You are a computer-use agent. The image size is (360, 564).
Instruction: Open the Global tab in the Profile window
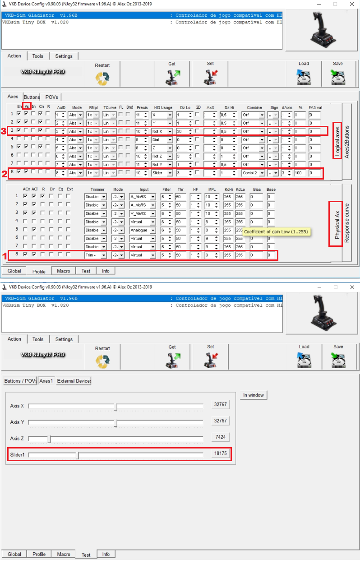point(14,271)
